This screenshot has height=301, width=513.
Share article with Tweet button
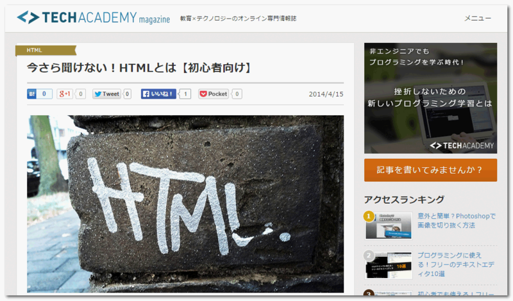pyautogui.click(x=106, y=94)
